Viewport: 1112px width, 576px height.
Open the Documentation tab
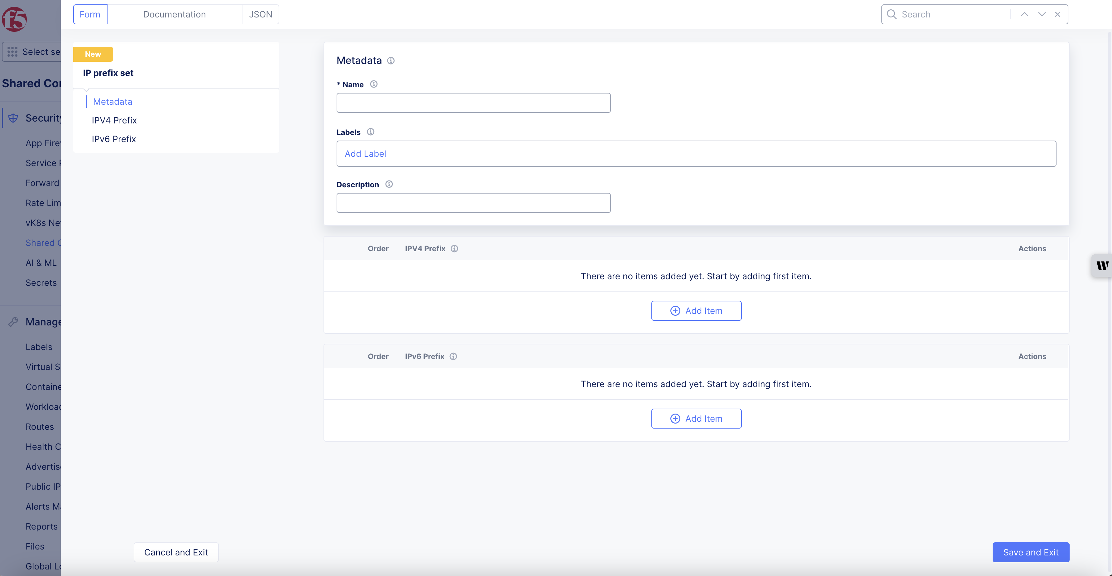coord(175,14)
